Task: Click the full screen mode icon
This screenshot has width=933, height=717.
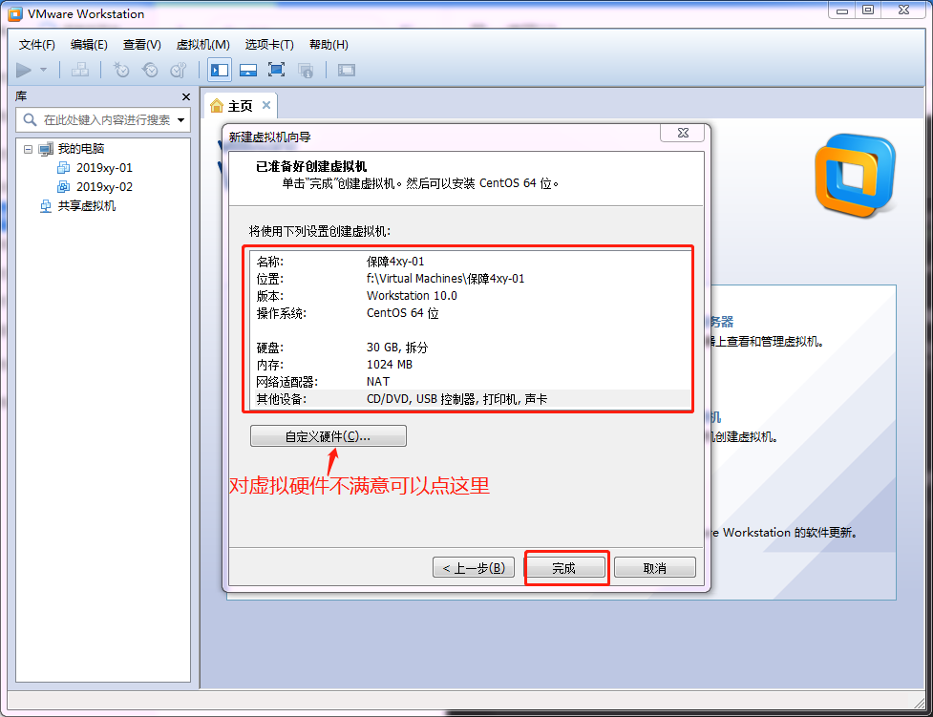Action: (x=276, y=71)
